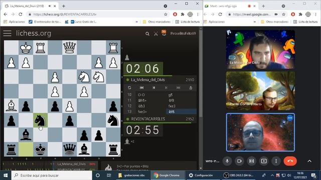Open extensions puzzle icon in lichess window
321x180 pixels.
(x=183, y=14)
